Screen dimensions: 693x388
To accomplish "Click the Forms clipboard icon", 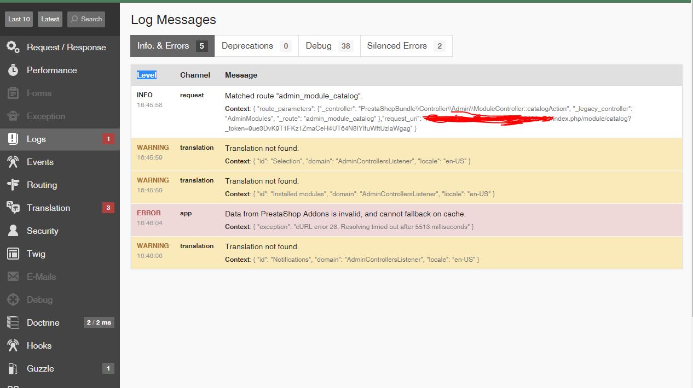I will click(13, 93).
